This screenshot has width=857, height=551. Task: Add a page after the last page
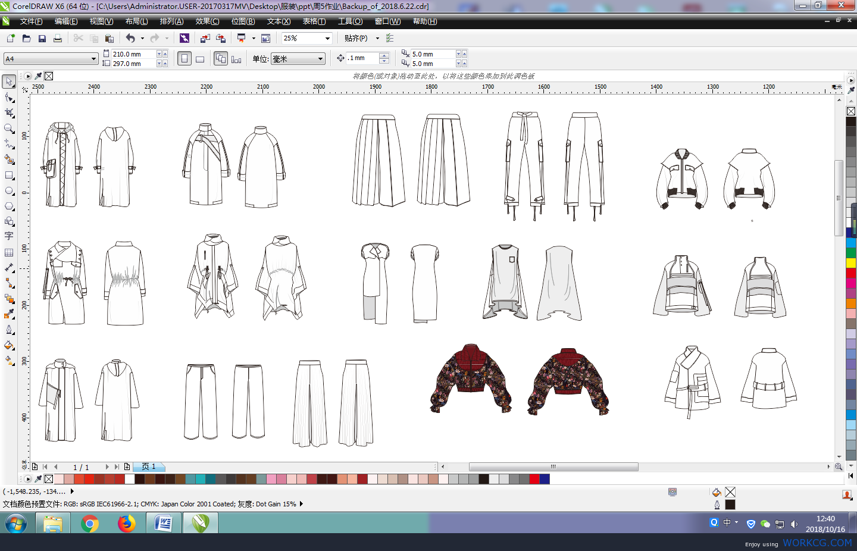click(127, 467)
